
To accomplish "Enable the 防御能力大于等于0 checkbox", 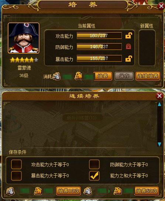I will click(94, 164).
